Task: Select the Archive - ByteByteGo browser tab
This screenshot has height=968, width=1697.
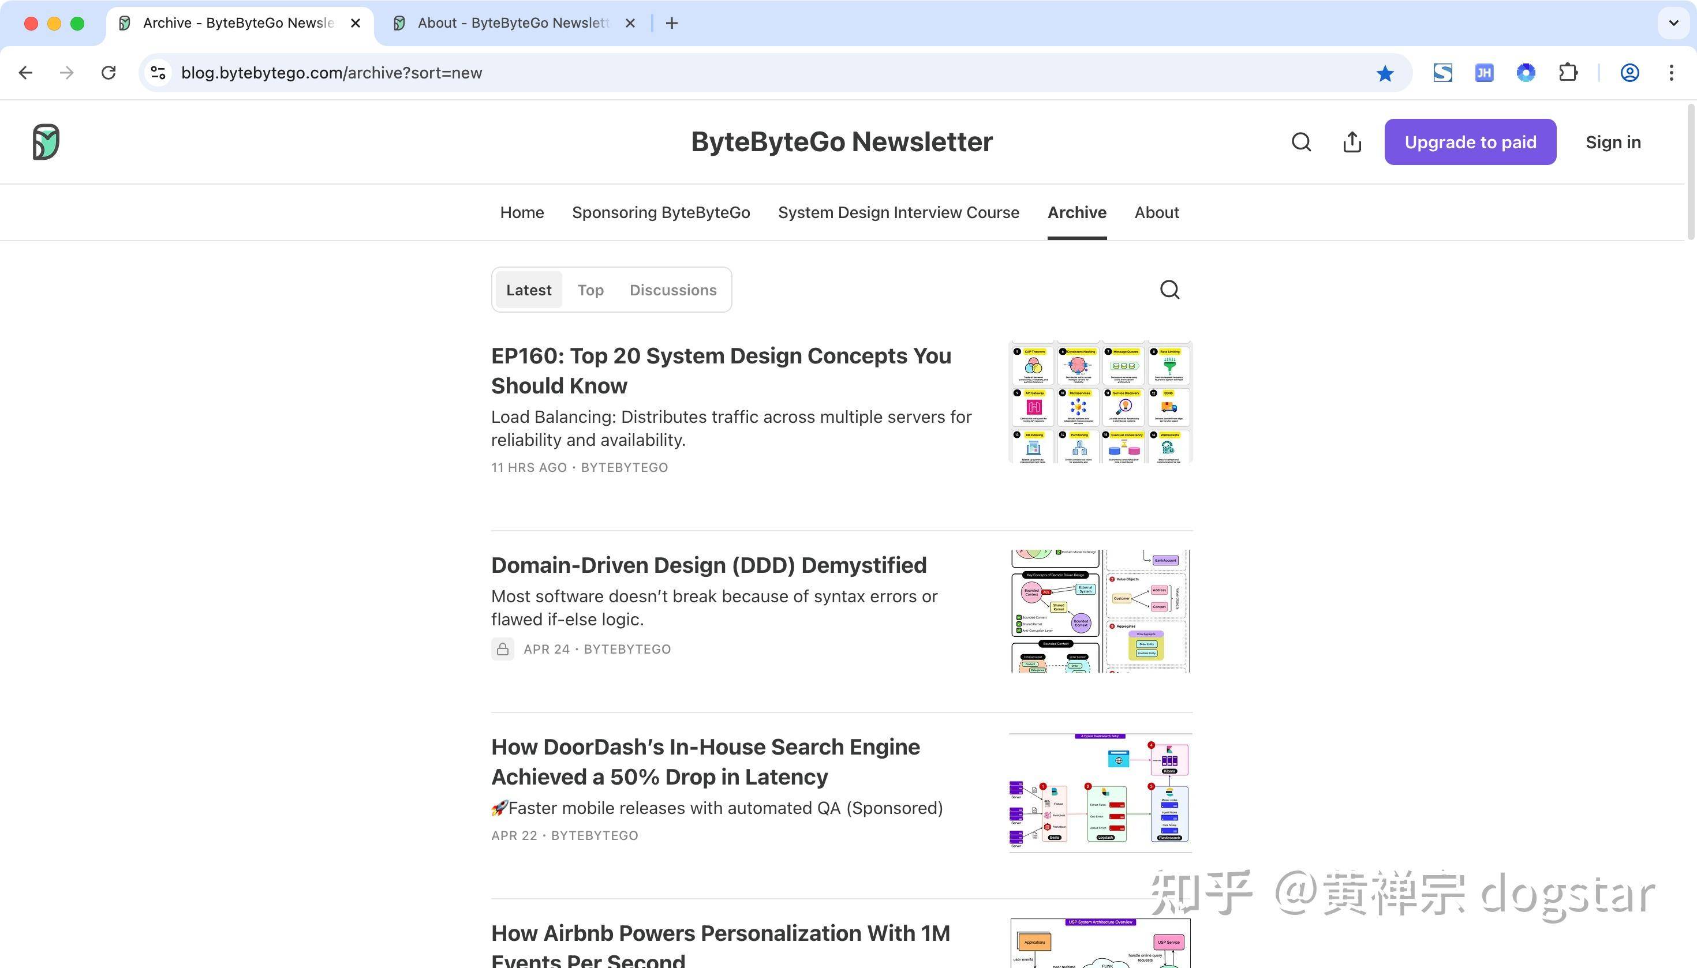Action: coord(240,23)
